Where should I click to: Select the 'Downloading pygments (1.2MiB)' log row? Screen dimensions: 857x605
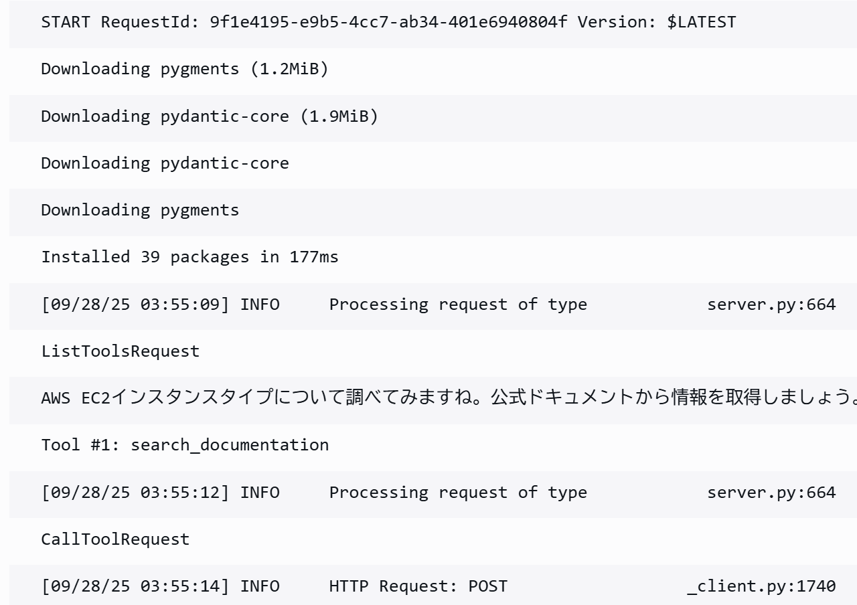(x=185, y=69)
